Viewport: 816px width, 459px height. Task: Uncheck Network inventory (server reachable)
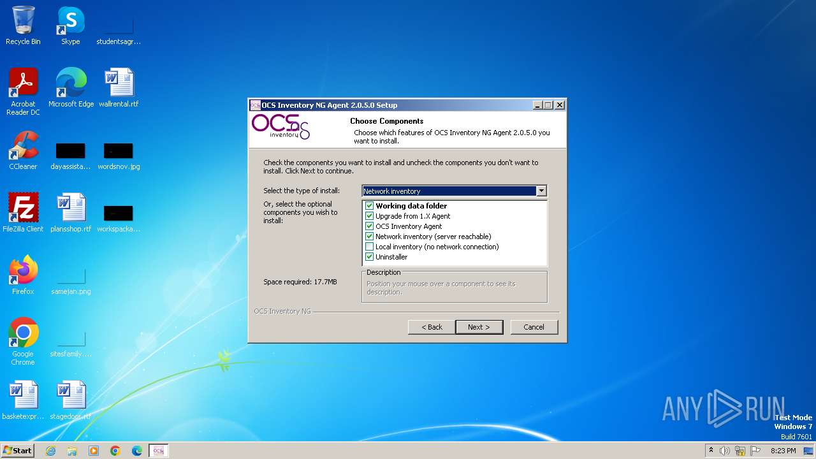point(369,237)
